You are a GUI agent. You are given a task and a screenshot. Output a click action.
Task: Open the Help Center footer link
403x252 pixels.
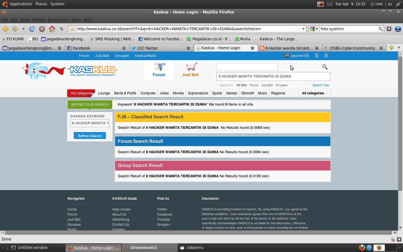coord(121,209)
